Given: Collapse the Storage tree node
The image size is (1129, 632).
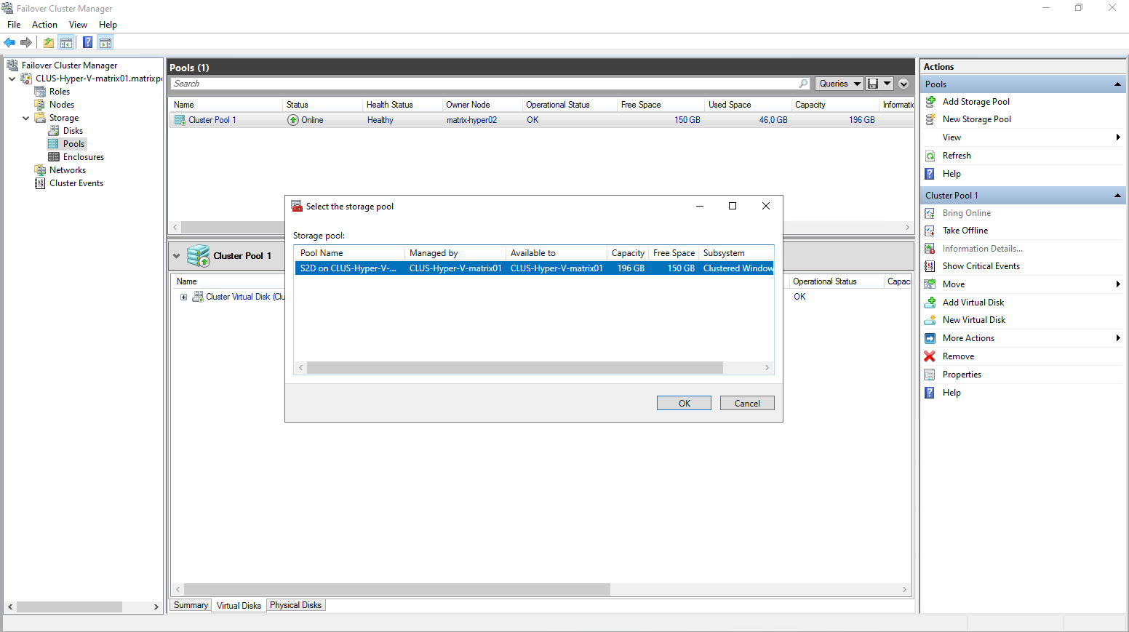Looking at the screenshot, I should click(x=26, y=118).
